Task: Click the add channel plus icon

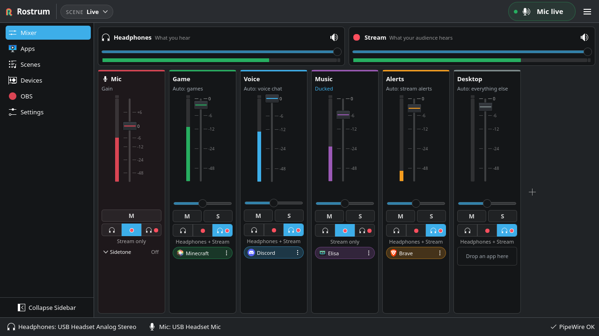Action: pyautogui.click(x=532, y=192)
